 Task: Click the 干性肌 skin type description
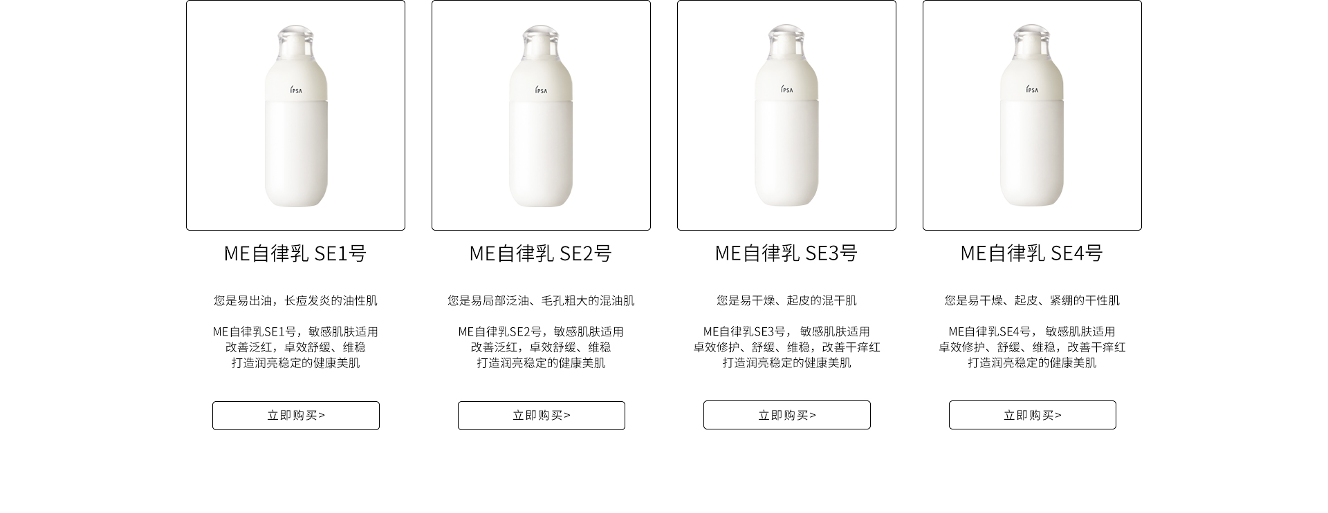pos(1032,300)
